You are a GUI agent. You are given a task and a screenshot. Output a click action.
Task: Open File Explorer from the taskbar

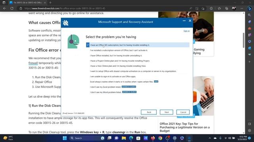(124, 138)
